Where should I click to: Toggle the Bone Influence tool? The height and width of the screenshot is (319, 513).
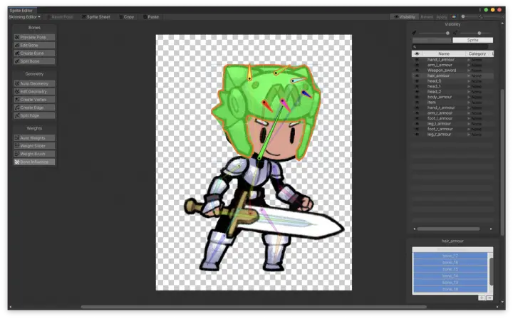click(34, 162)
